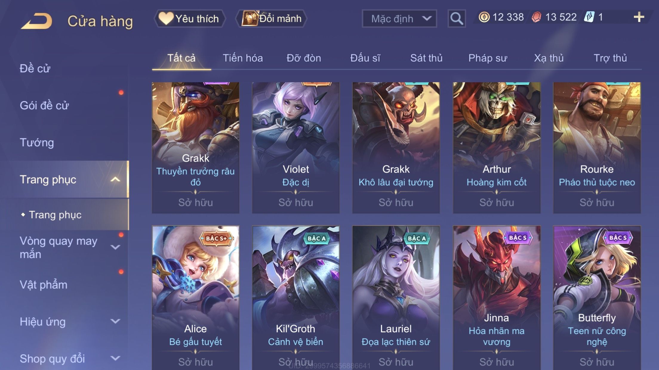Select the Alice Bé gấu tuyết skin

tap(195, 298)
